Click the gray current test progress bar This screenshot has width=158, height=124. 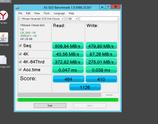(59, 95)
